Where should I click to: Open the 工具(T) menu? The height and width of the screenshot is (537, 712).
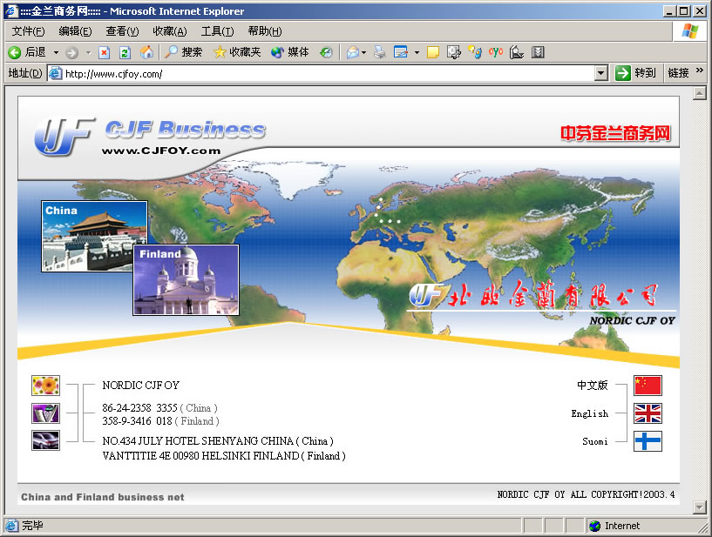coord(218,31)
